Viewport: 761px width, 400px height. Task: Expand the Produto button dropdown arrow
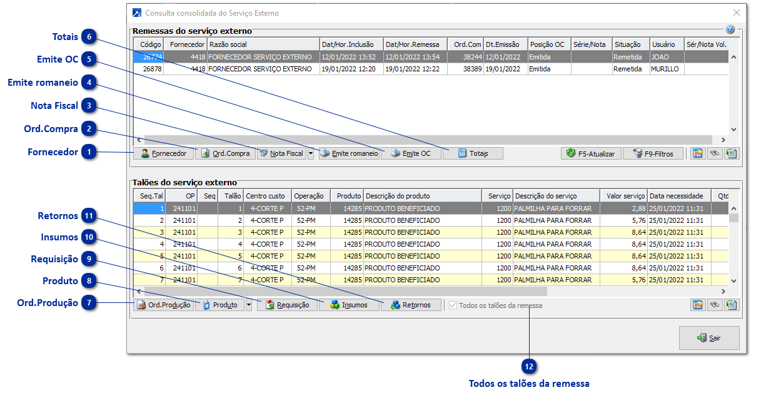249,305
